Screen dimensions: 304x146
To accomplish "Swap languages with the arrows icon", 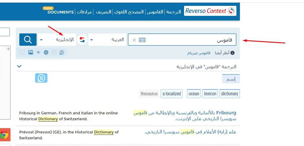I will click(82, 40).
